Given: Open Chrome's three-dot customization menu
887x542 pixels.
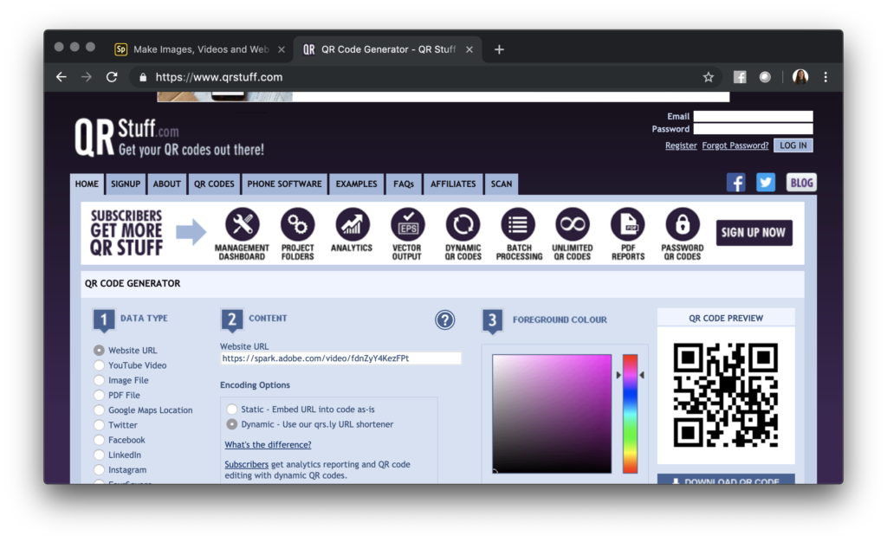Looking at the screenshot, I should [x=825, y=77].
